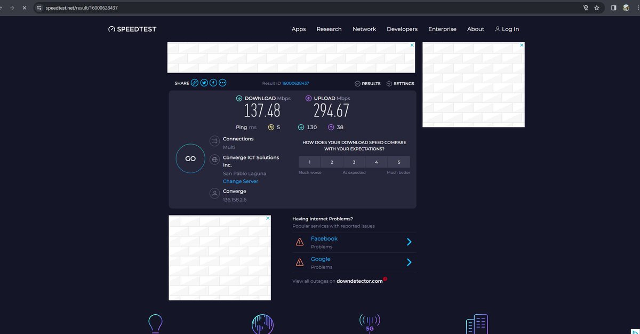Click the Change Server link
Image resolution: width=640 pixels, height=334 pixels.
(x=241, y=181)
